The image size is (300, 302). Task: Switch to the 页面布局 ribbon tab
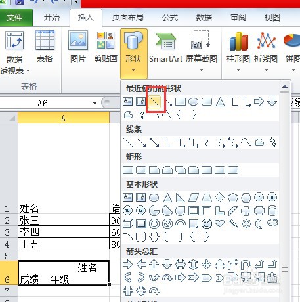coord(128,18)
